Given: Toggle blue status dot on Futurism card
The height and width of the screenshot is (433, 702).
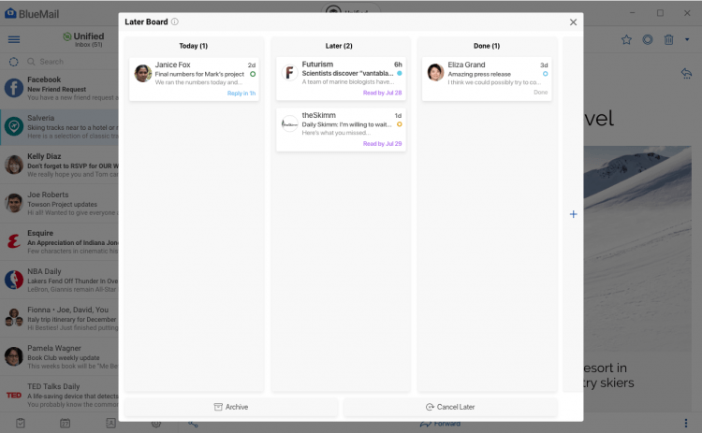Looking at the screenshot, I should click(400, 73).
